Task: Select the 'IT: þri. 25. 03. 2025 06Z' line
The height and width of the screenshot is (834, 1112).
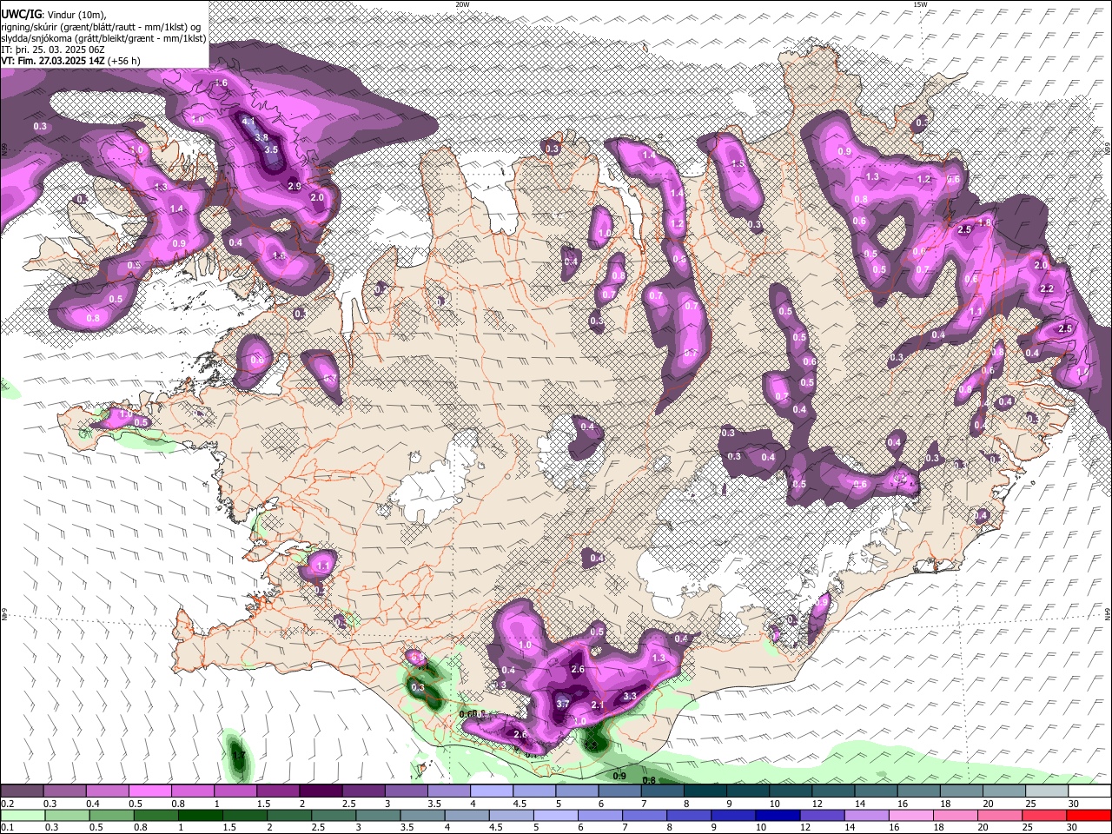Action: (x=52, y=50)
